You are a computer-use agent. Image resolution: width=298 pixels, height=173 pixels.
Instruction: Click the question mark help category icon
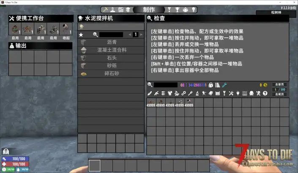click(265, 93)
